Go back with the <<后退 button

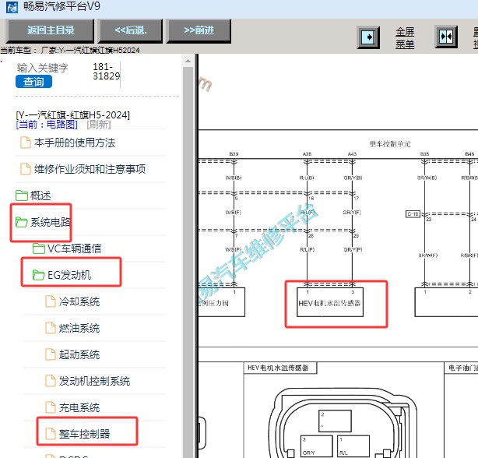point(131,30)
